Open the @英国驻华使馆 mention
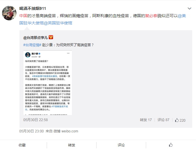Screen dimensions: 196x151 tap(58, 23)
